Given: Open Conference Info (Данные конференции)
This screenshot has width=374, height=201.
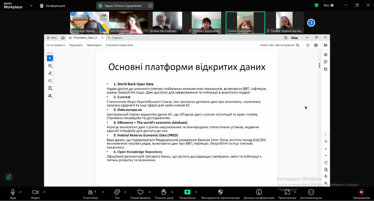Looking at the screenshot, I should (x=259, y=194).
